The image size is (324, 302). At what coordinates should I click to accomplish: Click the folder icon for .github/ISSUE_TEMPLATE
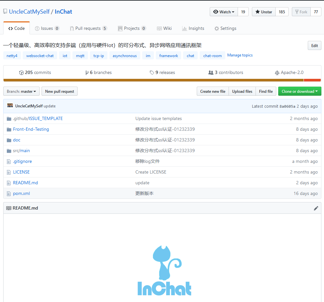(9, 119)
